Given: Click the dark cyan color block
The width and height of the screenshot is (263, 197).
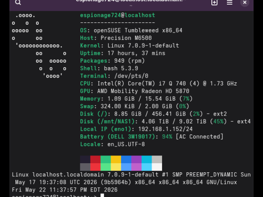Looking at the screenshot, I should 147,159.
